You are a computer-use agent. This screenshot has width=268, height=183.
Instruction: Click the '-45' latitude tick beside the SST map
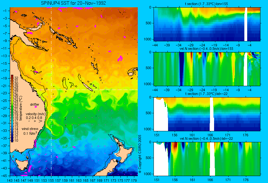pyautogui.click(x=4, y=176)
